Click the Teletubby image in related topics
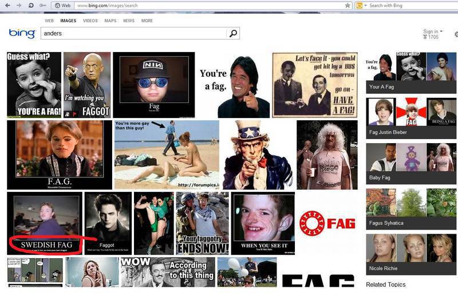This screenshot has width=458, height=304. pyautogui.click(x=411, y=157)
